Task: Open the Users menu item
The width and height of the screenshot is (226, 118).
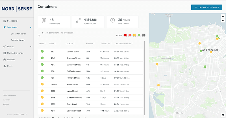Action: [x=10, y=66]
